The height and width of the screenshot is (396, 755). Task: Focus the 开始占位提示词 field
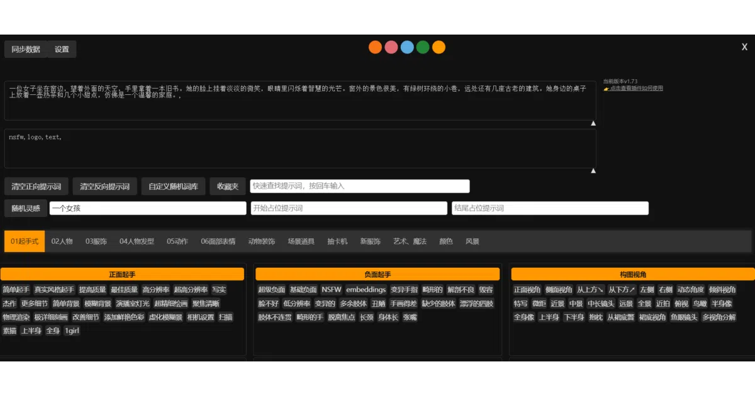click(349, 208)
